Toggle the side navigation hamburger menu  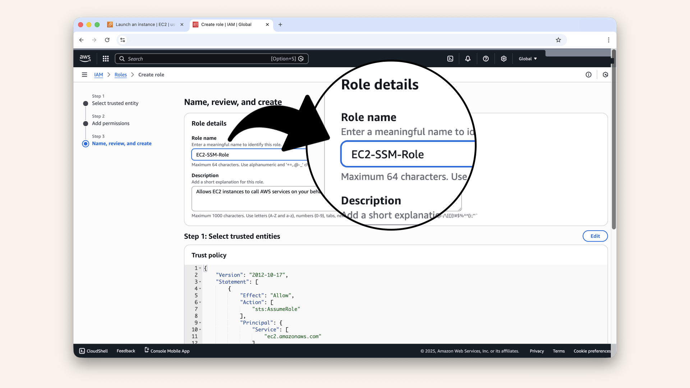[84, 75]
